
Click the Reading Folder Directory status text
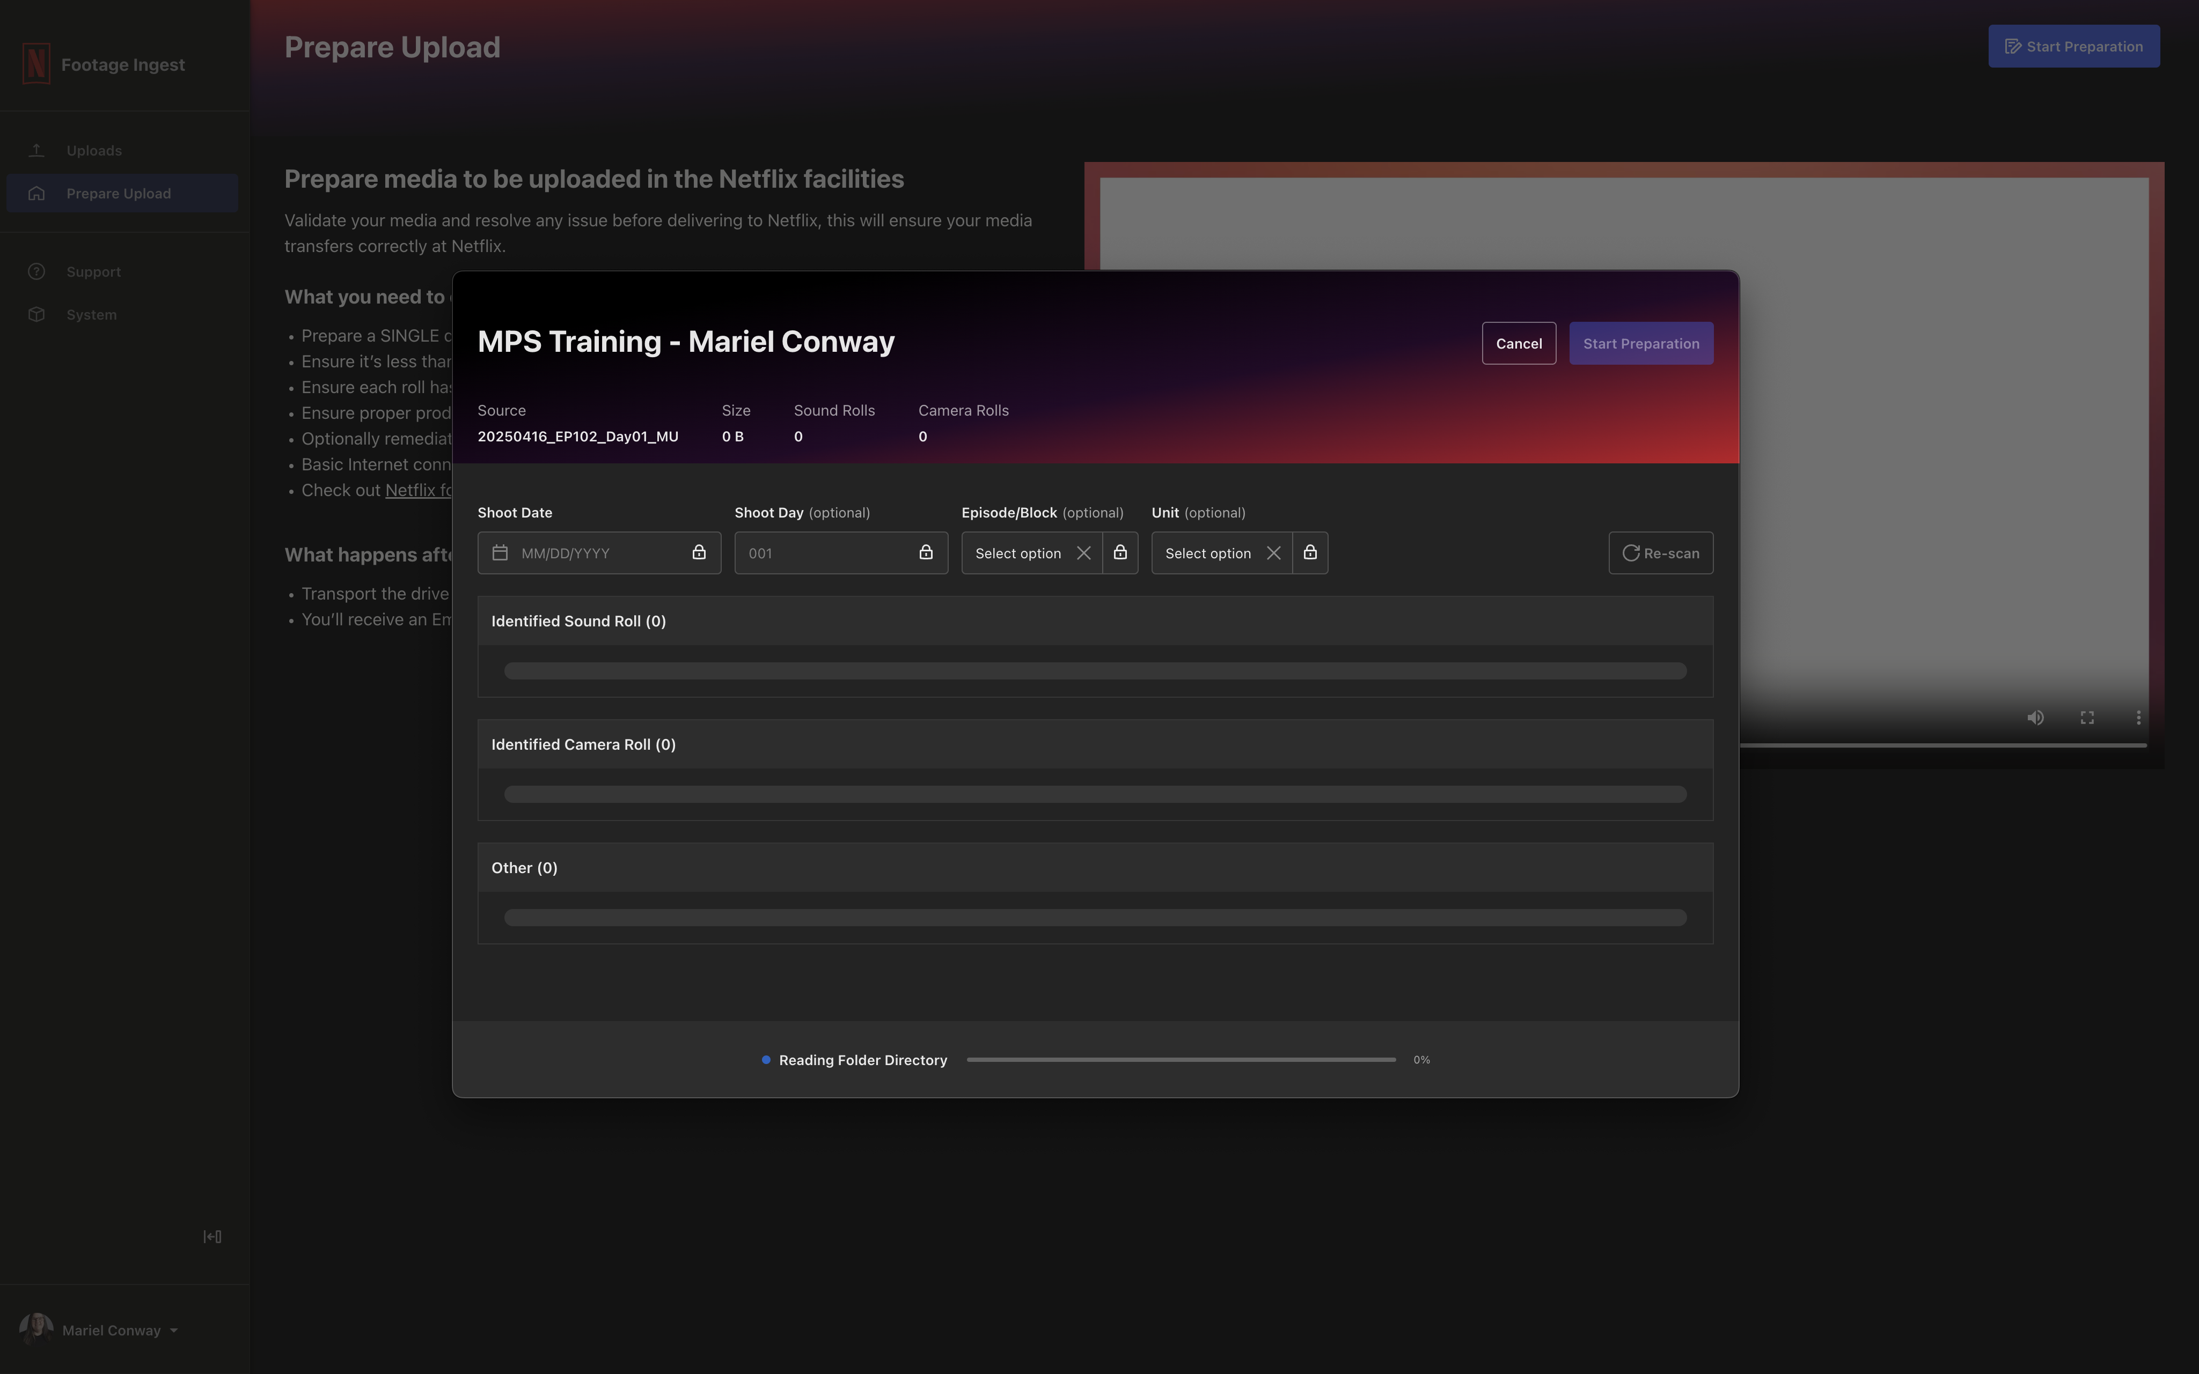[863, 1060]
